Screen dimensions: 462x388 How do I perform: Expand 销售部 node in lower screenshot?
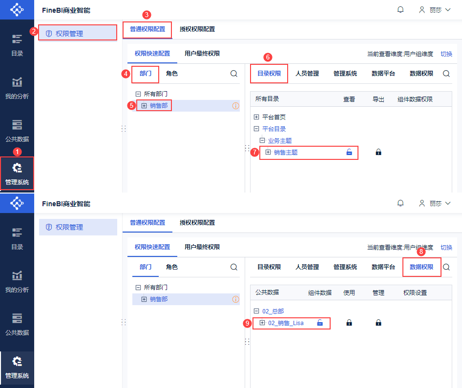click(144, 299)
